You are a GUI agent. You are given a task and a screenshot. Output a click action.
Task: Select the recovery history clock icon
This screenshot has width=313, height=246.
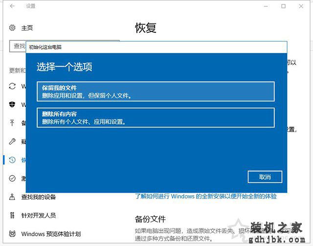tap(12, 160)
